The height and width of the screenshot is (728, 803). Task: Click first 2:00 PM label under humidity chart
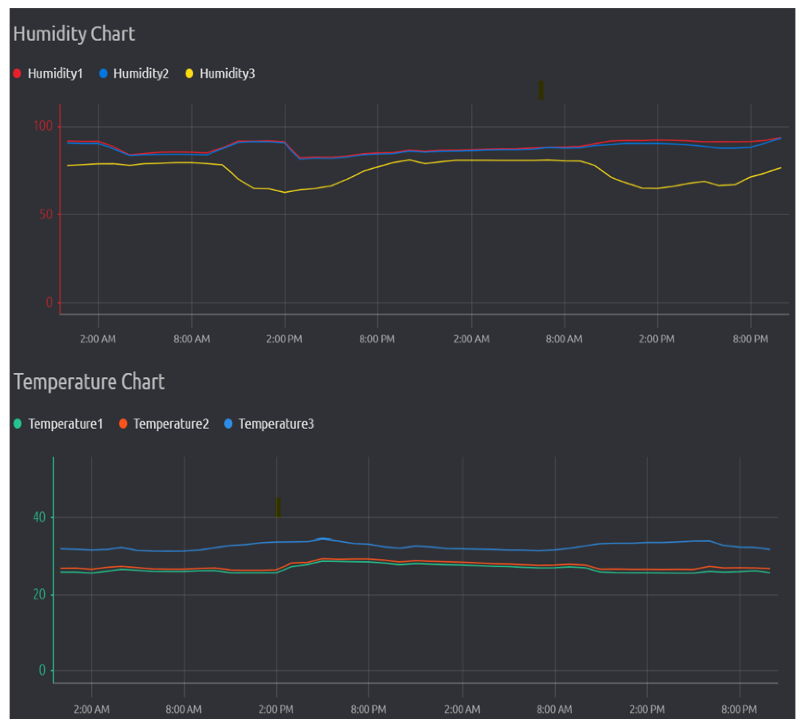click(x=284, y=339)
